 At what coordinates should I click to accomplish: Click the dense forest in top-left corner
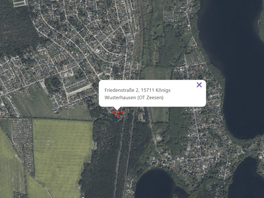(15, 29)
